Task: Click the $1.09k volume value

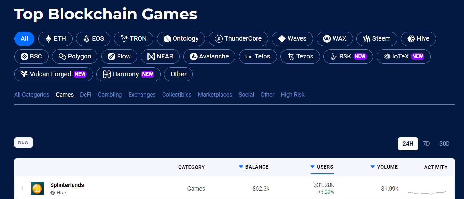Action: click(390, 189)
